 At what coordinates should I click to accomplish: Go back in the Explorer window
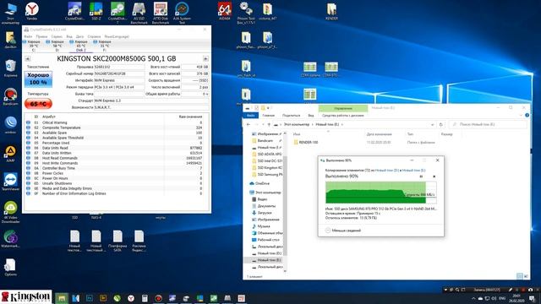tap(249, 124)
